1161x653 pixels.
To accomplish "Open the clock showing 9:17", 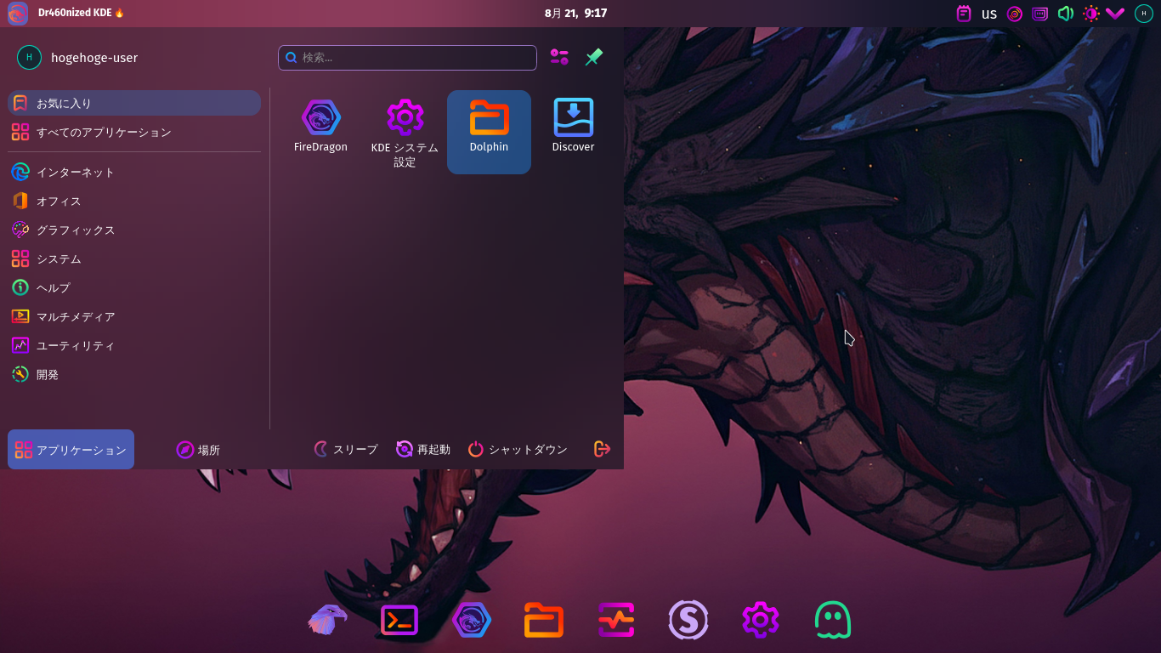I will point(575,13).
